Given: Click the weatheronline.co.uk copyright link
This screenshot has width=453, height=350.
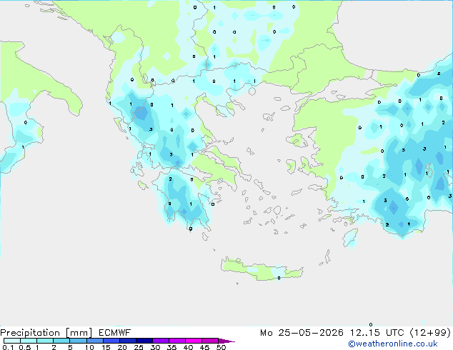Looking at the screenshot, I should 393,344.
